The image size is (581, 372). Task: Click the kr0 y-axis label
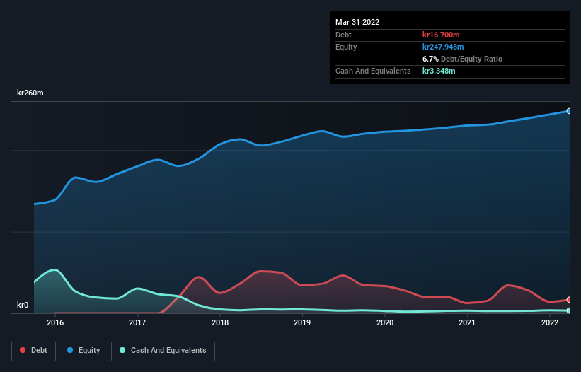(23, 305)
